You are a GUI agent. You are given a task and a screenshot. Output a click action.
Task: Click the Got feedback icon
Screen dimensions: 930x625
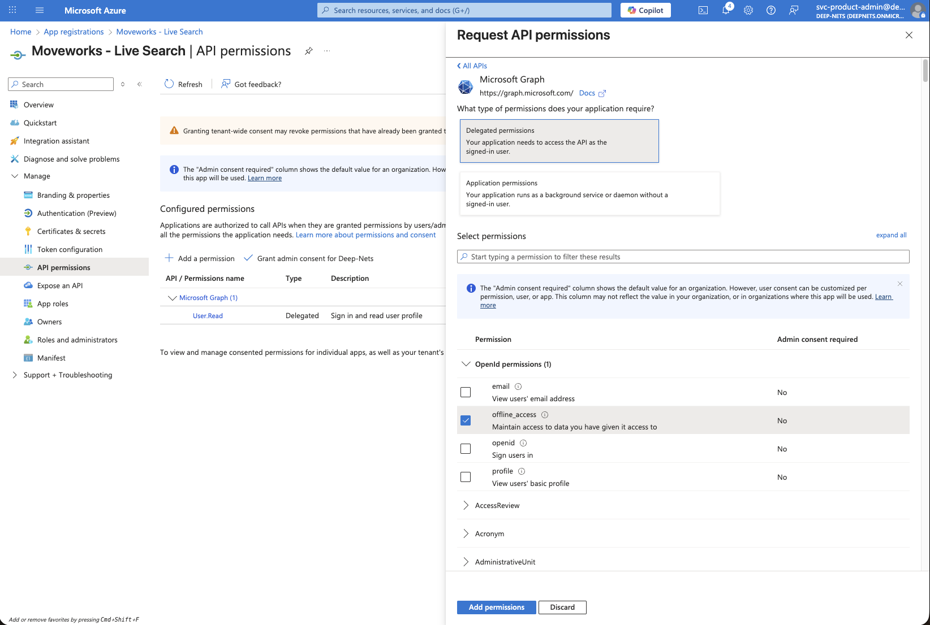[226, 84]
